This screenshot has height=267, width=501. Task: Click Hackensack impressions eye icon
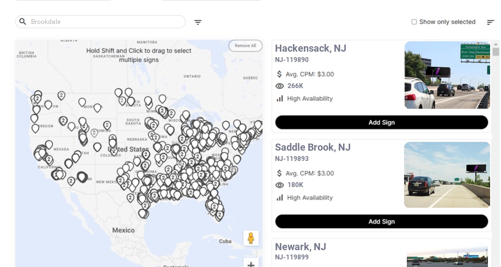click(x=280, y=86)
